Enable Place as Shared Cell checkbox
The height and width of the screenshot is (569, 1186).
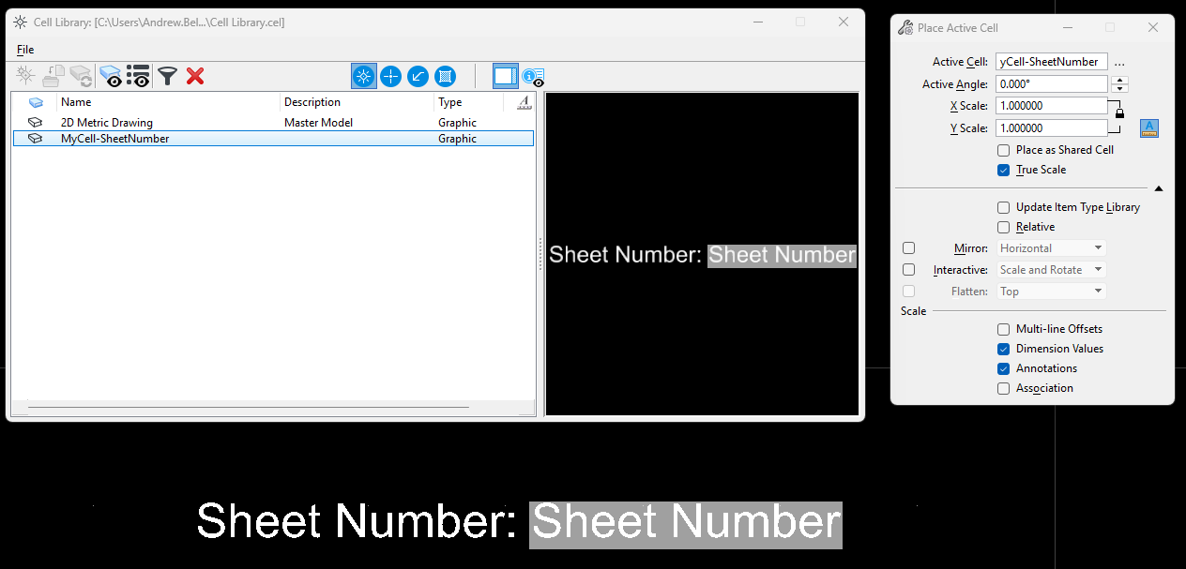(x=1004, y=150)
